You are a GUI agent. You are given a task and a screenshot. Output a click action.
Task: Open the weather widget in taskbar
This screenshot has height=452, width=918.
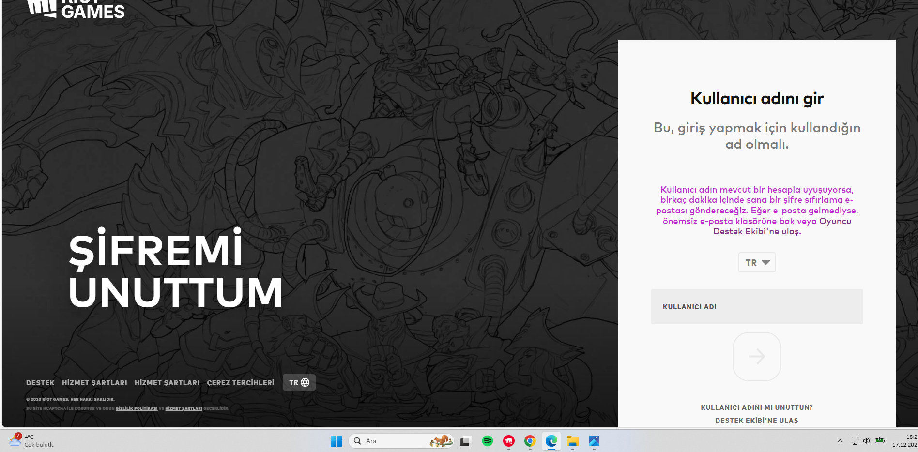pyautogui.click(x=32, y=440)
